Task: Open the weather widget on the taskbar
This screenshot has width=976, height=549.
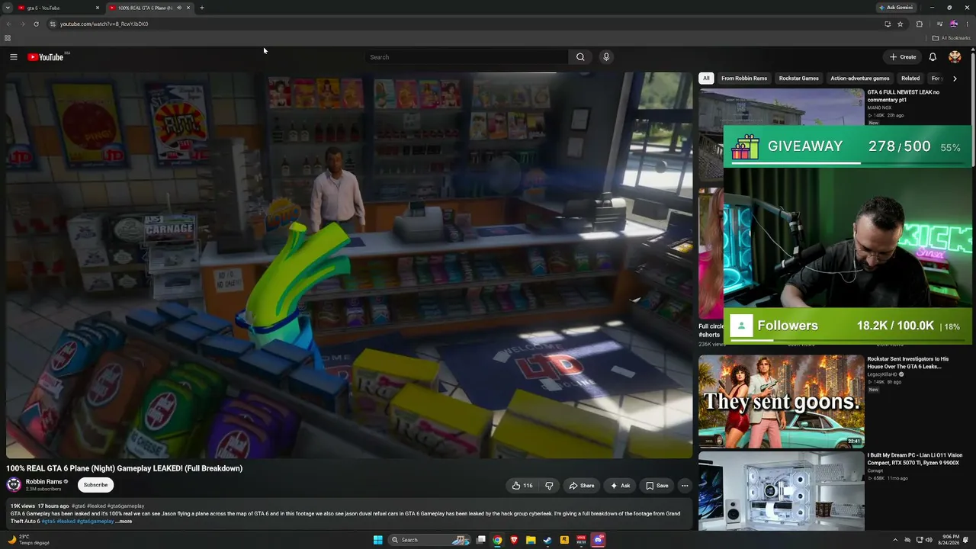Action: (x=28, y=540)
